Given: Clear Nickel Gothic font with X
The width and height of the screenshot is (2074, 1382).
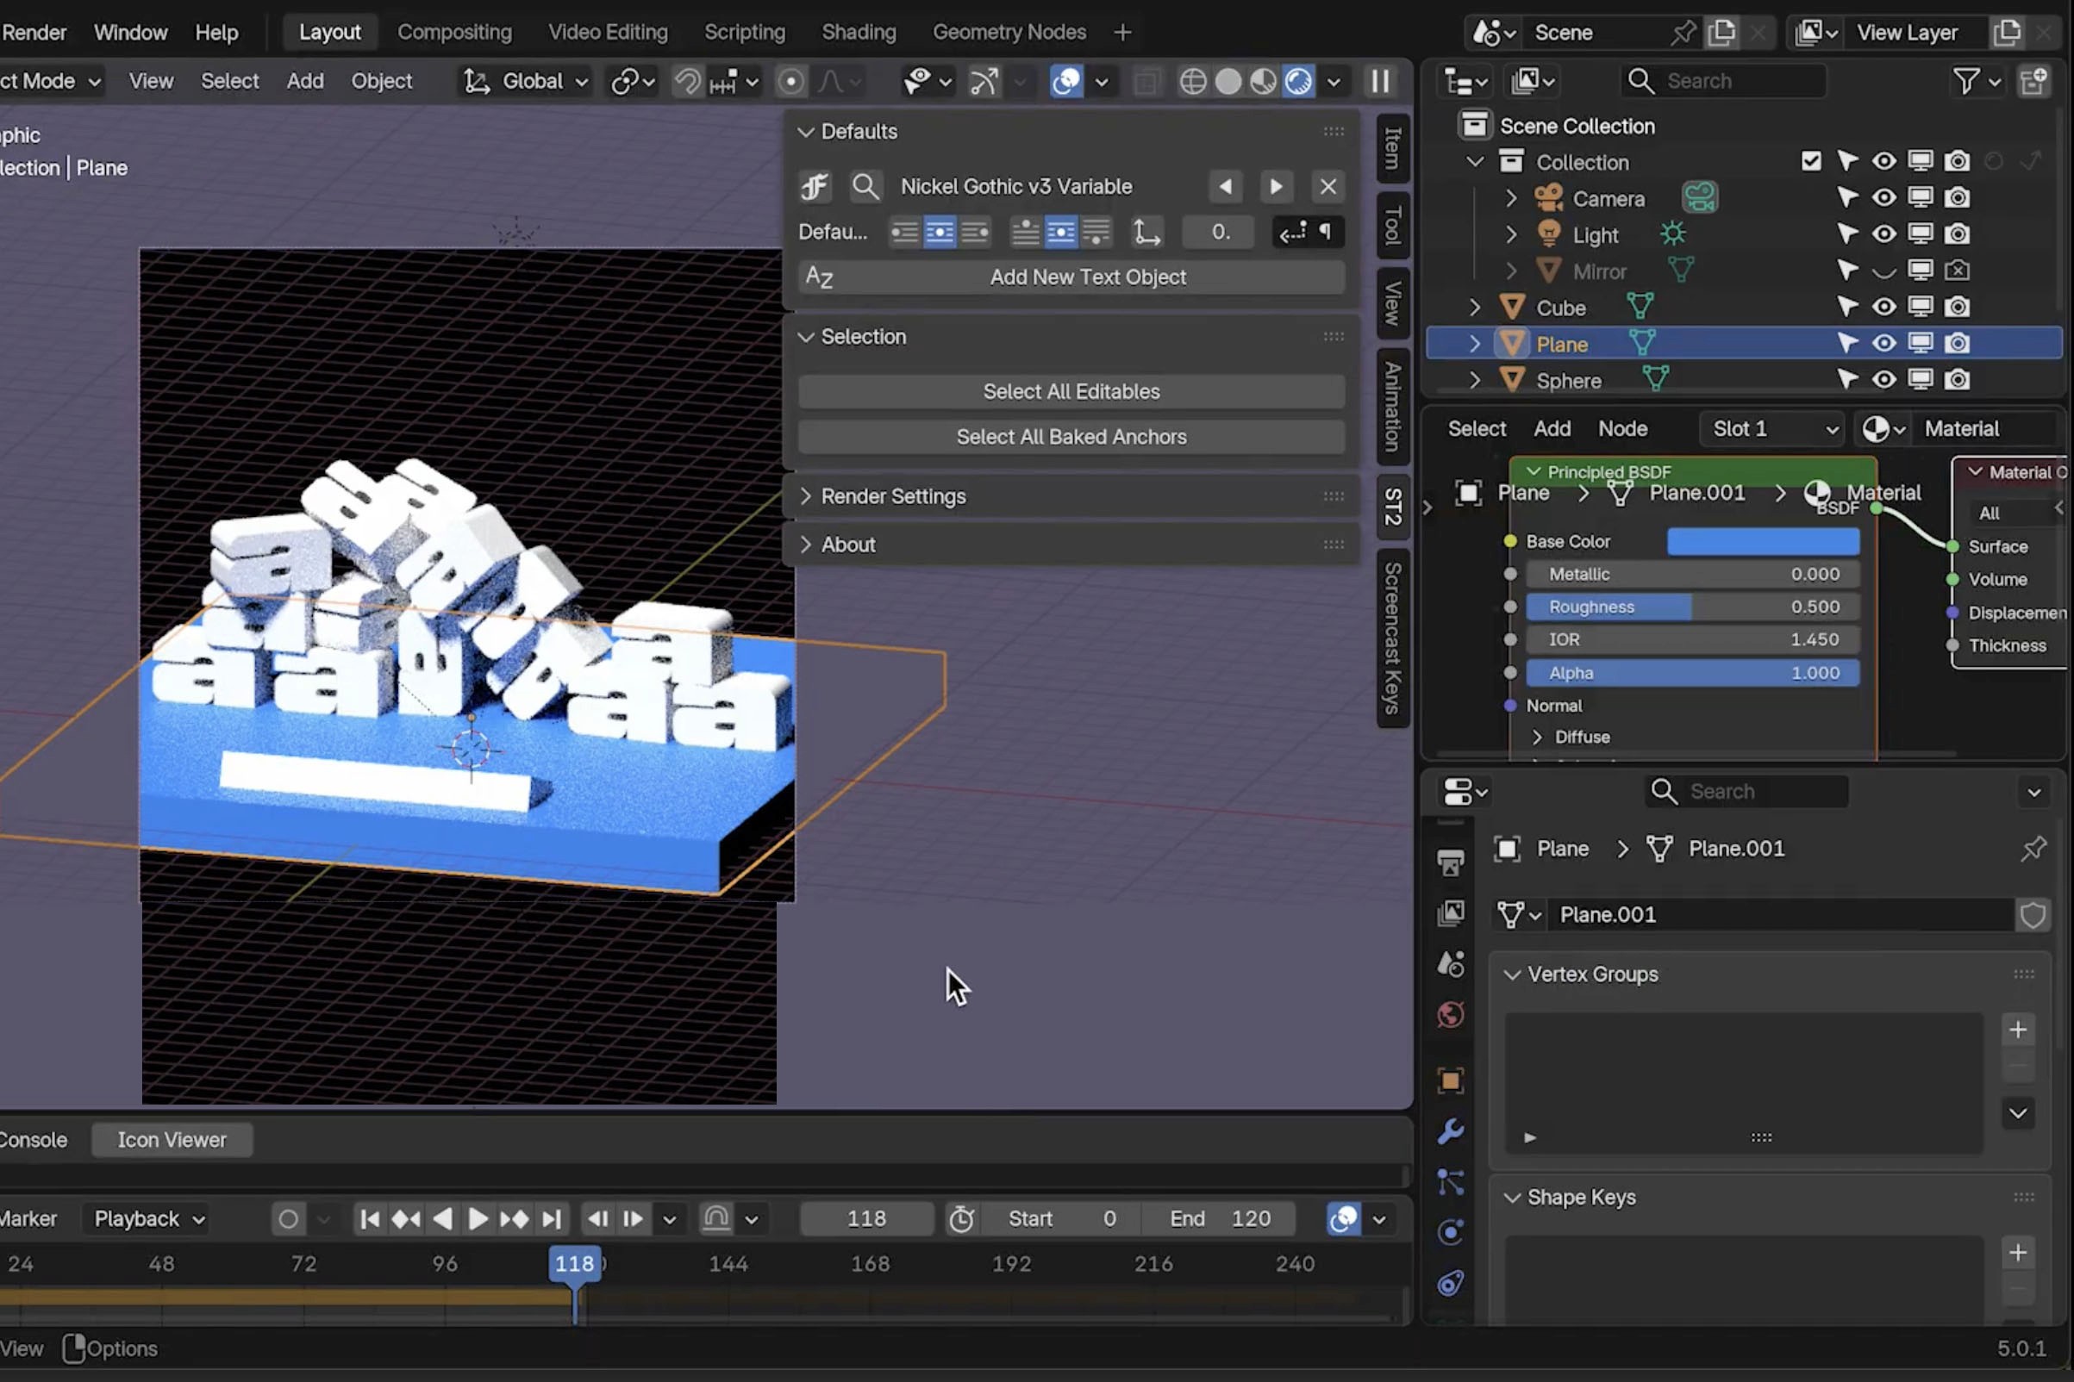Looking at the screenshot, I should tap(1328, 186).
